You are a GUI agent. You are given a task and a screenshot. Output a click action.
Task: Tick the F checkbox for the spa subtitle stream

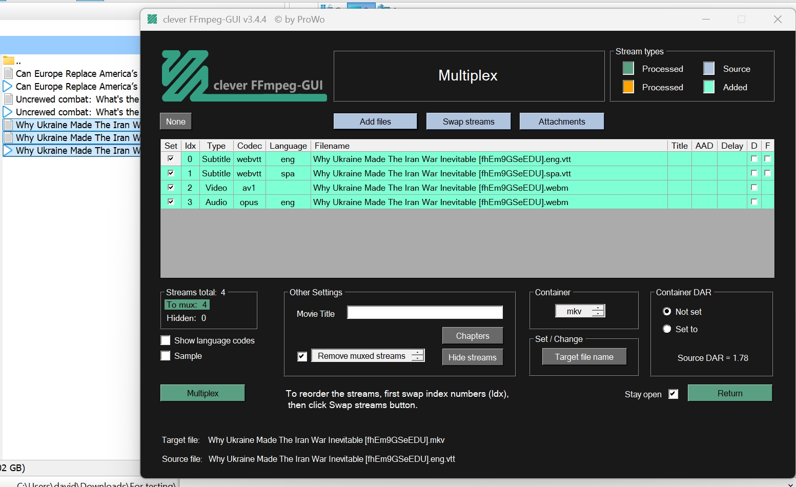767,173
